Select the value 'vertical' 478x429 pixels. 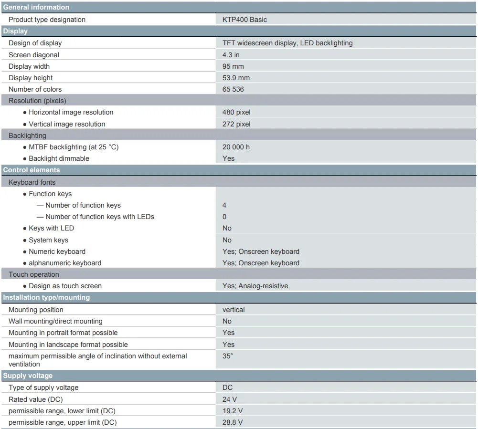pos(234,310)
